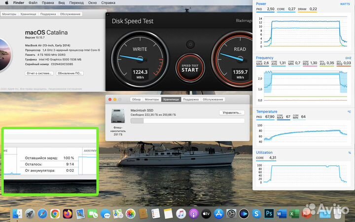Image resolution: width=355 pixels, height=222 pixels.
Task: Open Reminders from the Dock
Action: pos(155,214)
